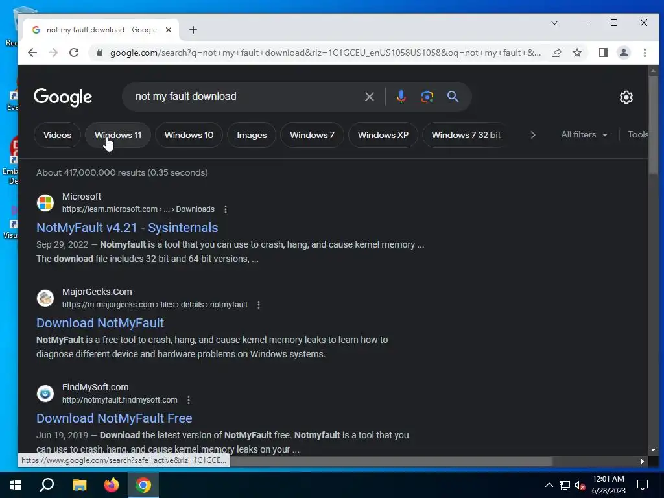Open the Chrome side panel icon

[602, 53]
